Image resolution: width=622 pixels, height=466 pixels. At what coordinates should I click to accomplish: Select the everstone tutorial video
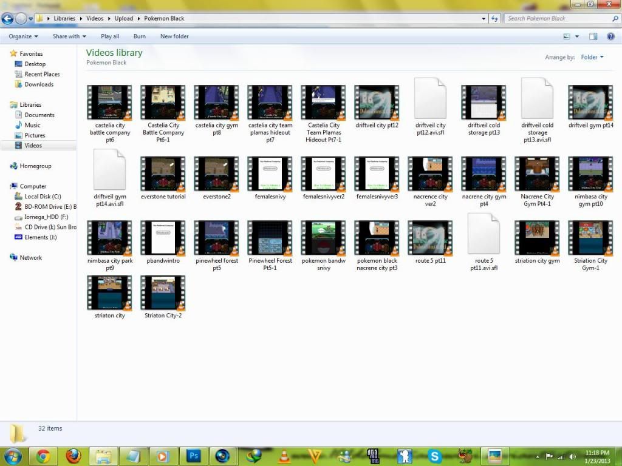pyautogui.click(x=163, y=178)
